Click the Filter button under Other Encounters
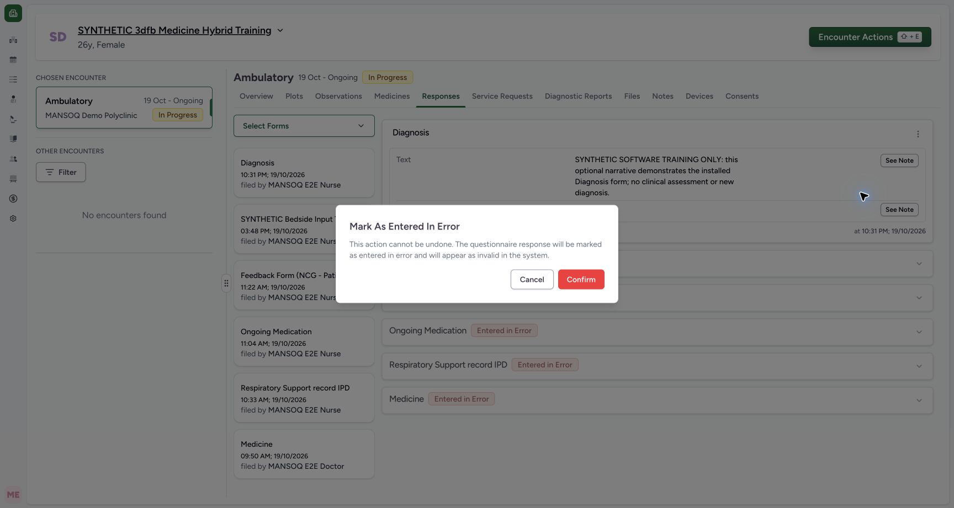 (x=61, y=172)
